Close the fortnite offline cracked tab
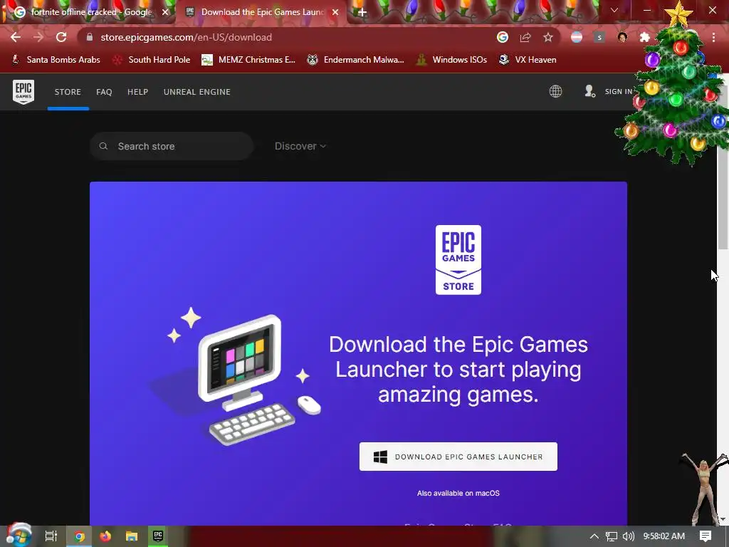The height and width of the screenshot is (547, 729). pos(165,12)
